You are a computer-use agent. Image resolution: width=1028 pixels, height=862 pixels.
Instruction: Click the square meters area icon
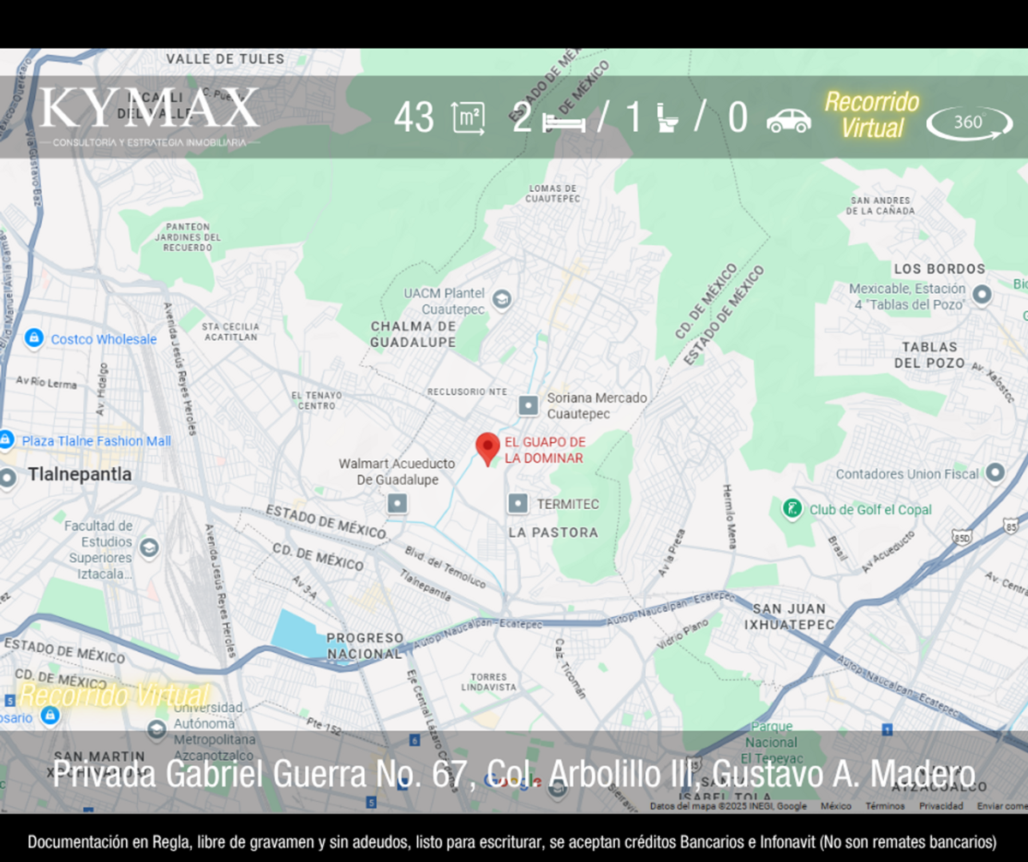(468, 118)
